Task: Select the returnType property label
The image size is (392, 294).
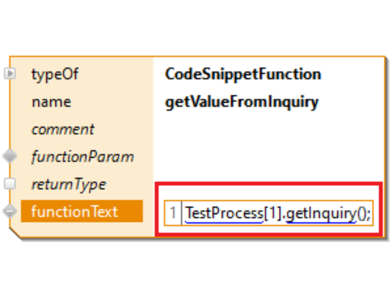Action: tap(69, 185)
